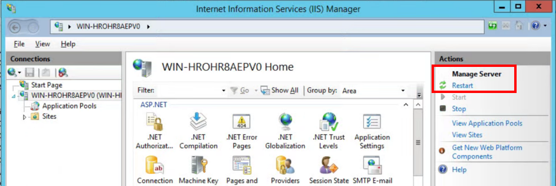Click the address bar path WIN-HROHR8AEPV0
The width and height of the screenshot is (556, 186).
pos(109,26)
